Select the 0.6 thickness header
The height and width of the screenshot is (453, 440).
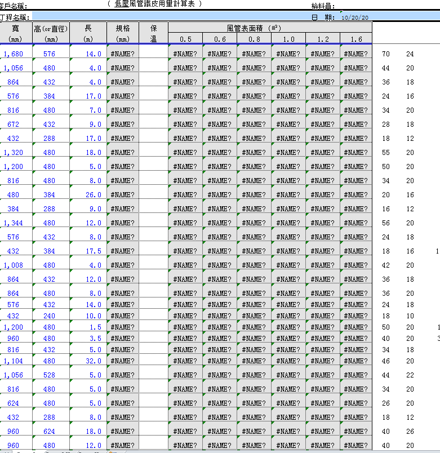click(x=220, y=39)
